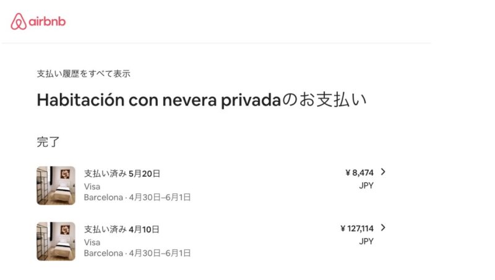Click the 完了 section heading

click(x=48, y=142)
